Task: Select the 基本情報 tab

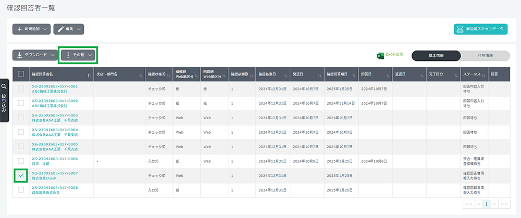Action: pyautogui.click(x=436, y=55)
